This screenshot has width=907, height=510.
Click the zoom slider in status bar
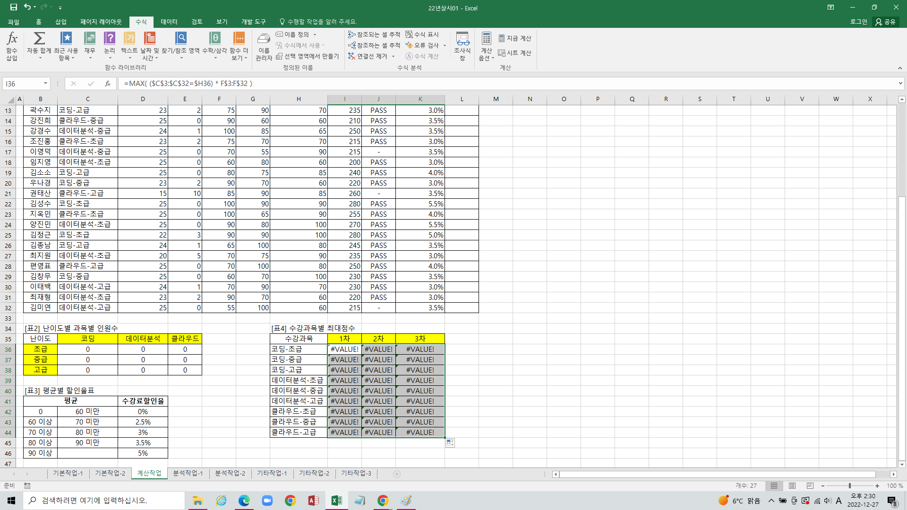[849, 485]
